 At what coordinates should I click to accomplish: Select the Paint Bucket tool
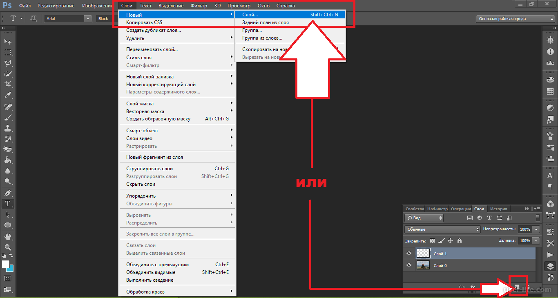coord(8,160)
